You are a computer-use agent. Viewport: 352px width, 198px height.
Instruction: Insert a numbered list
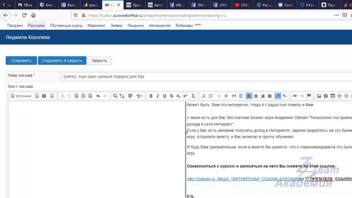(x=204, y=96)
